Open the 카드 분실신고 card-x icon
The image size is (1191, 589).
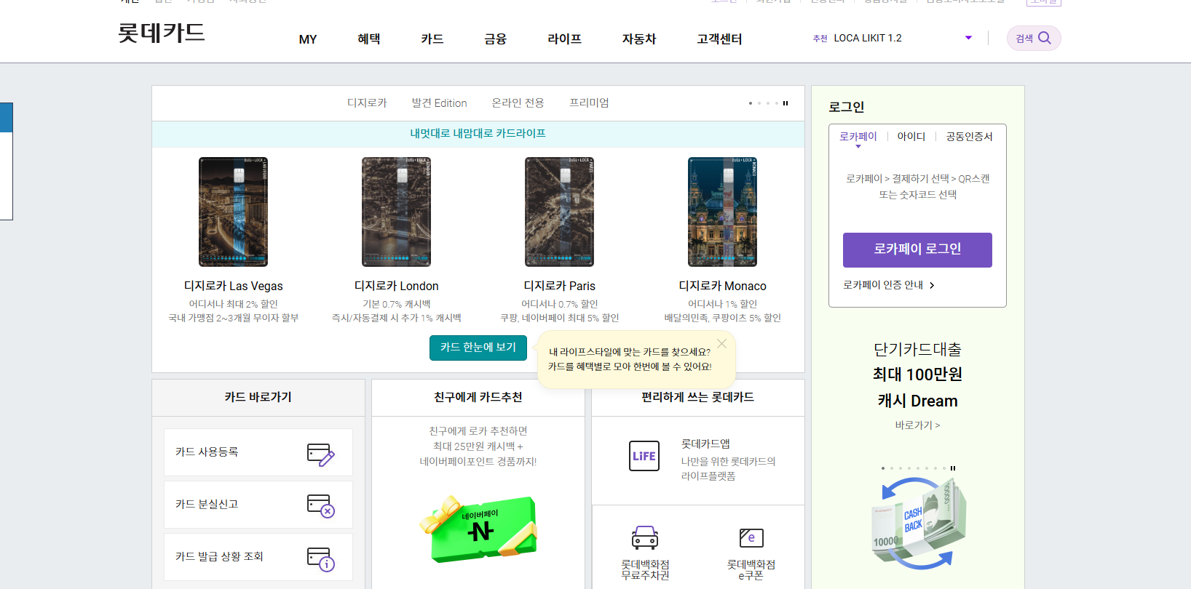[x=320, y=506]
